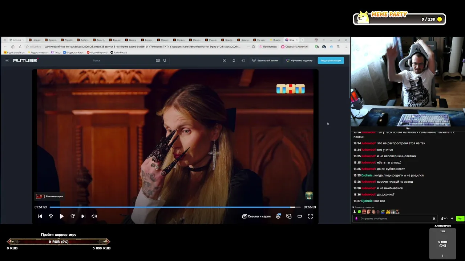465x261 pixels.
Task: Skip to next video in player
Action: [83, 216]
